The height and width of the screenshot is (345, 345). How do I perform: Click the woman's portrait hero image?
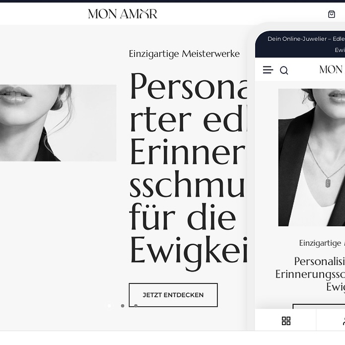[58, 123]
